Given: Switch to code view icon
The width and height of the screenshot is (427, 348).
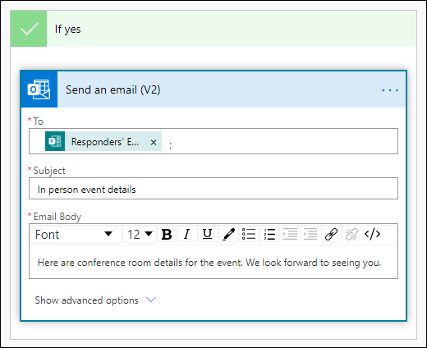Looking at the screenshot, I should pyautogui.click(x=372, y=234).
